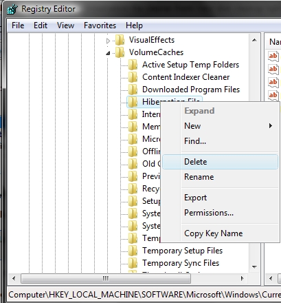Click the VisualEffects folder icon
Viewport: 281px width, 303px height.
pyautogui.click(x=120, y=40)
